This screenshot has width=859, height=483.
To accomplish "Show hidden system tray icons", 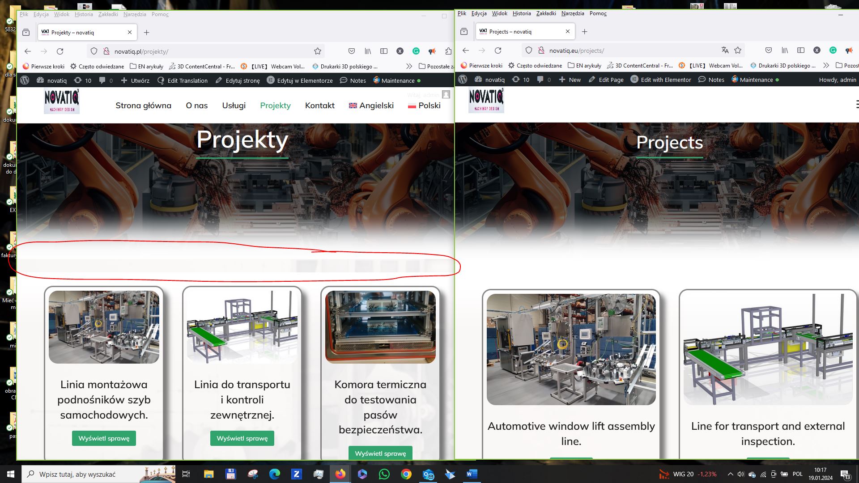I will 730,474.
